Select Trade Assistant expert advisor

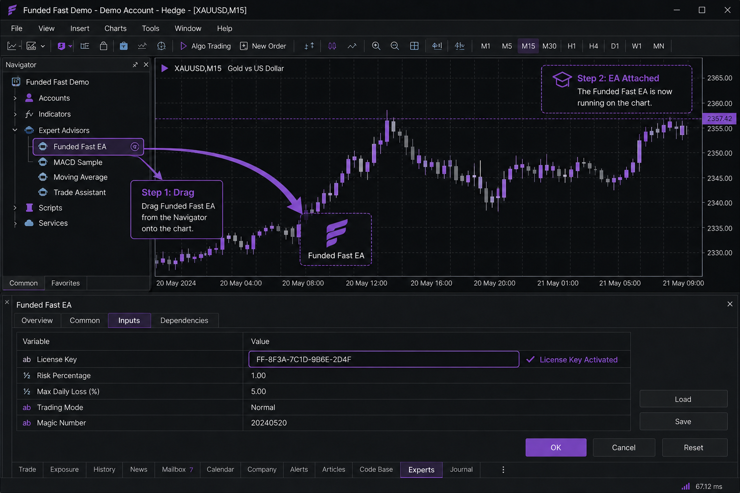click(79, 193)
